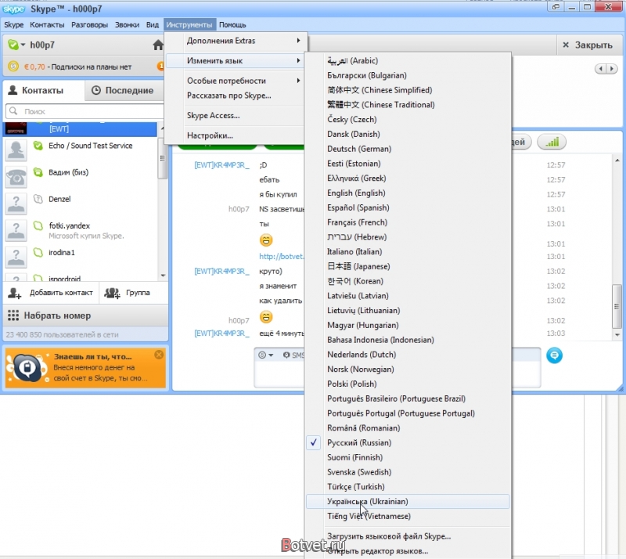
Task: Click the green online status icon for h00p7
Action: click(13, 45)
